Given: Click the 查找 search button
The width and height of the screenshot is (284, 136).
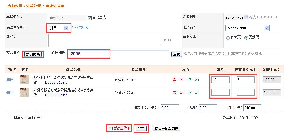Looking at the screenshot, I should 176,54.
